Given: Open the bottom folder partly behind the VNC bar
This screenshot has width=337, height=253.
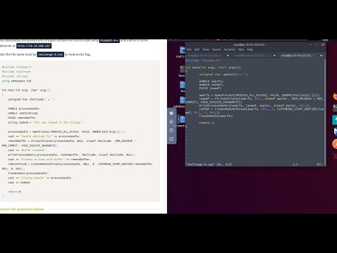Looking at the screenshot, I should pos(182,119).
